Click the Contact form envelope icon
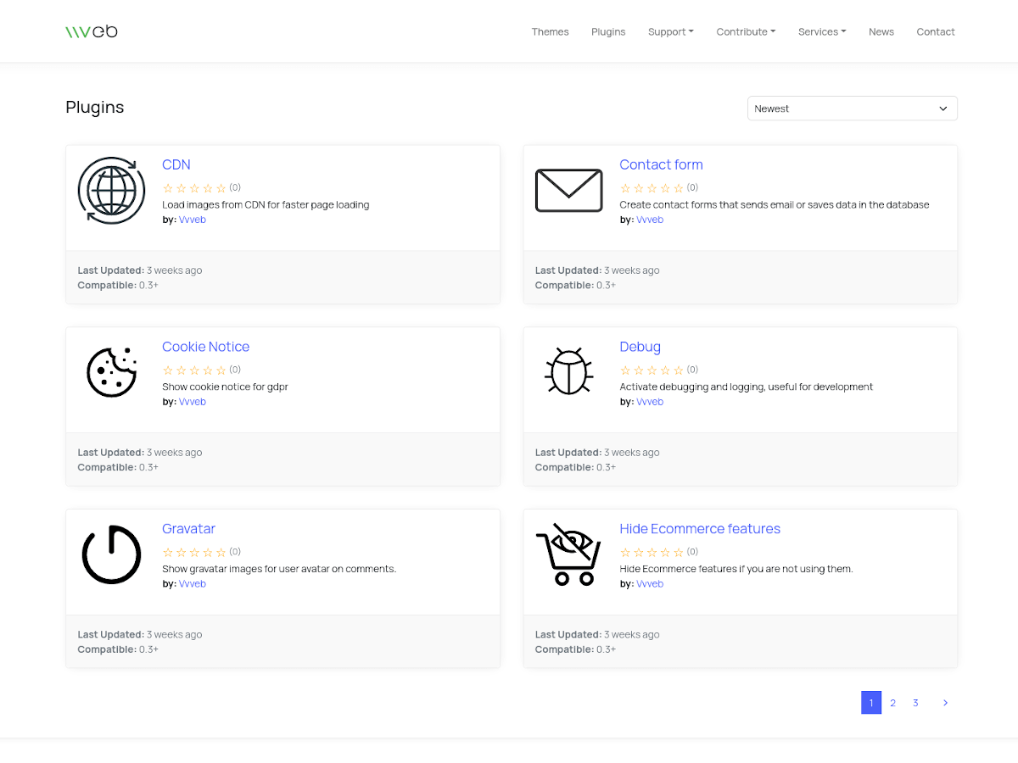Viewport: 1018px width, 763px height. (568, 191)
